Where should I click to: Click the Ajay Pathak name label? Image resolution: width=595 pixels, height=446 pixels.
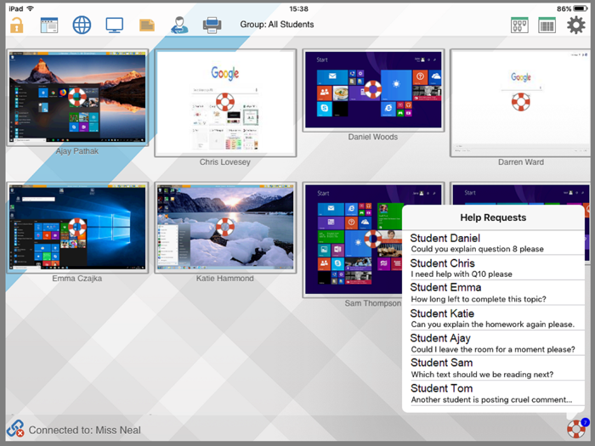(x=77, y=151)
